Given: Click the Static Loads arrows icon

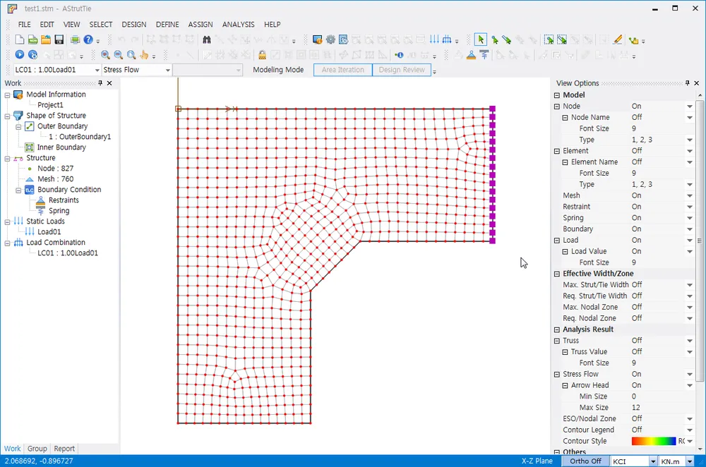Looking at the screenshot, I should 434,40.
